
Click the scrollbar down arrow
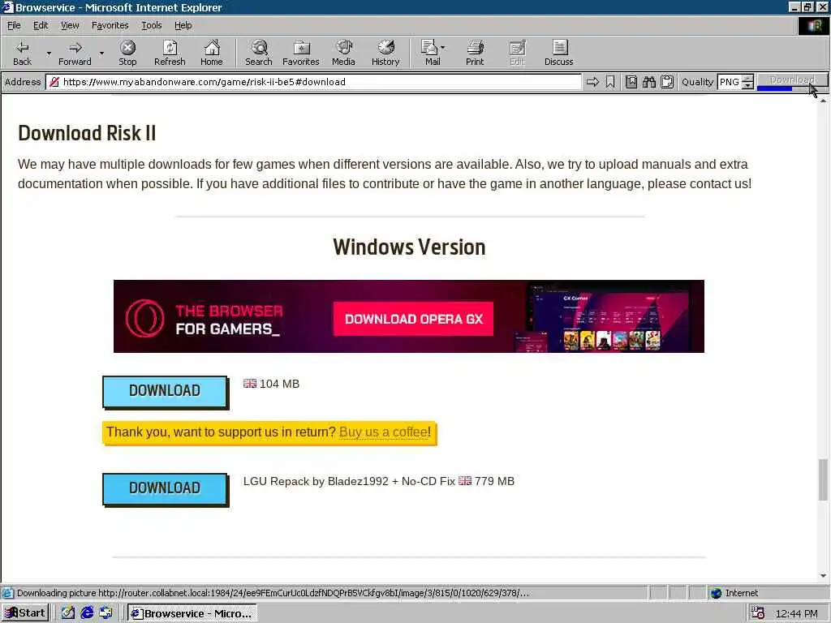[x=823, y=575]
